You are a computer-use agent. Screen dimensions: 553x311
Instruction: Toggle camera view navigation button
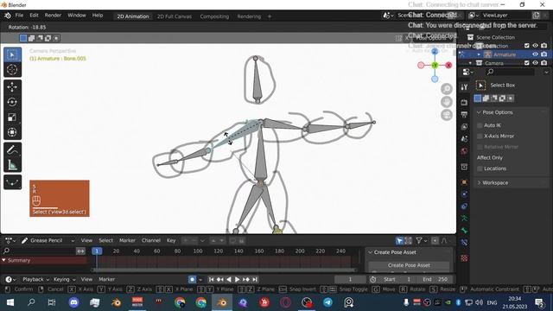(447, 115)
